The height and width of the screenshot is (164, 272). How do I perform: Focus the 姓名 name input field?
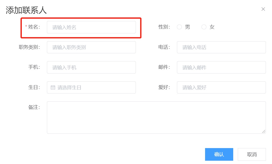tap(91, 27)
